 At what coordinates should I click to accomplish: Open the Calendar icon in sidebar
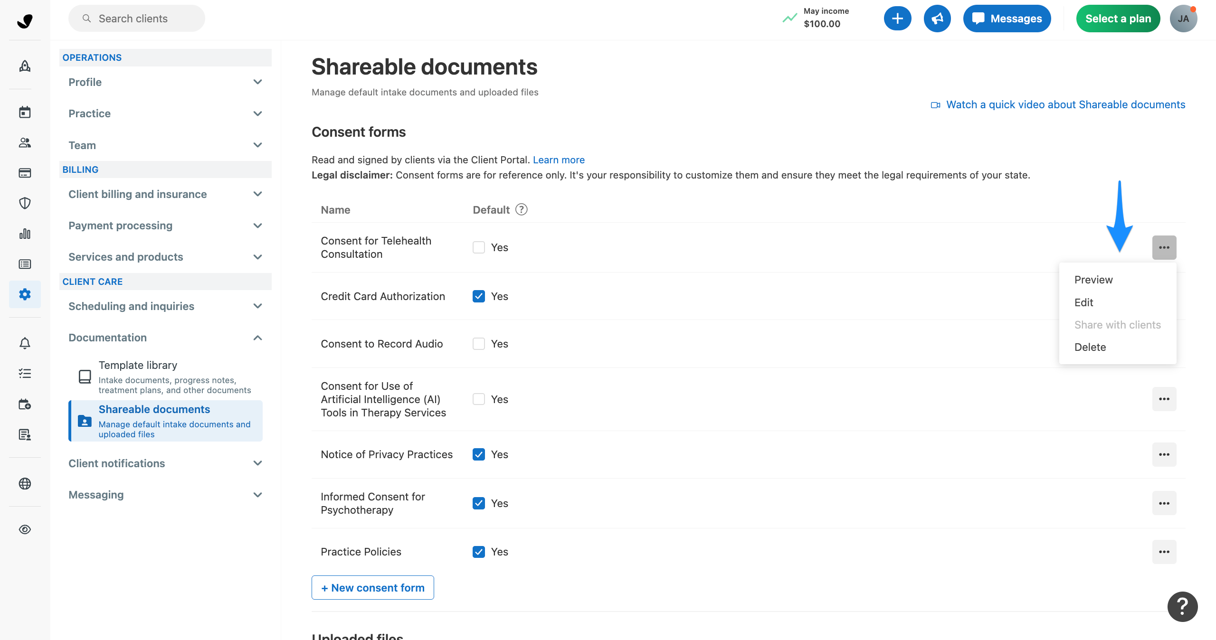click(x=25, y=112)
